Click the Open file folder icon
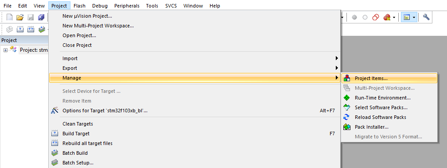447x168 pixels. tap(19, 17)
